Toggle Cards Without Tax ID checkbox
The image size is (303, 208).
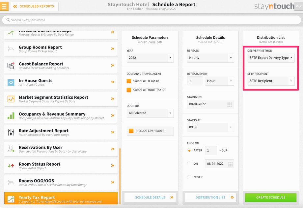click(129, 90)
